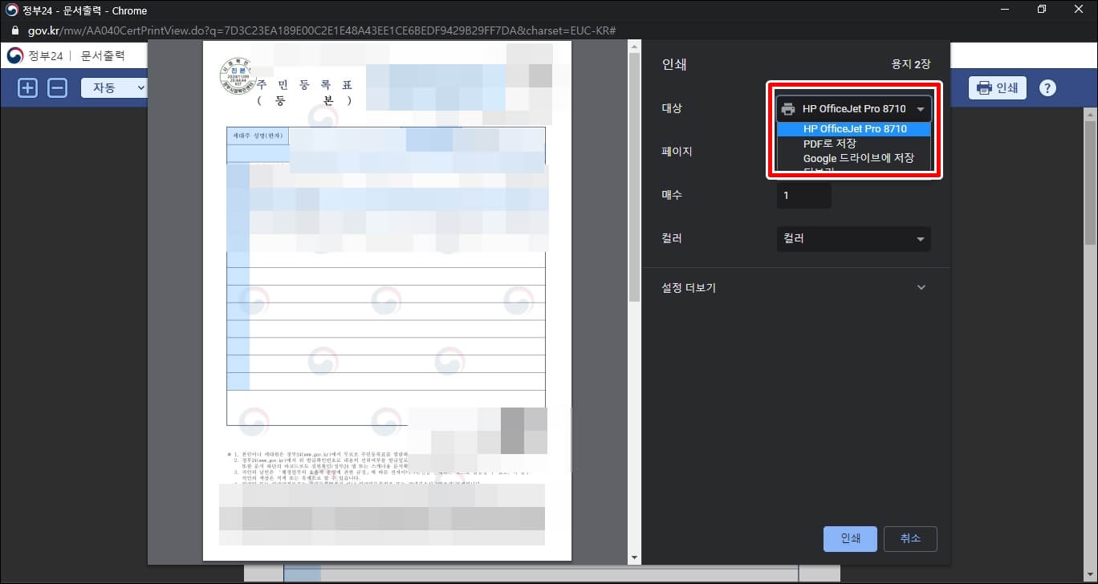The width and height of the screenshot is (1098, 584).
Task: Click the Chrome window restore button
Action: point(1042,10)
